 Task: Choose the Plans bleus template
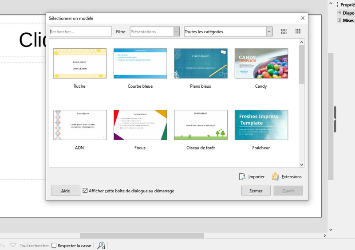(201, 63)
